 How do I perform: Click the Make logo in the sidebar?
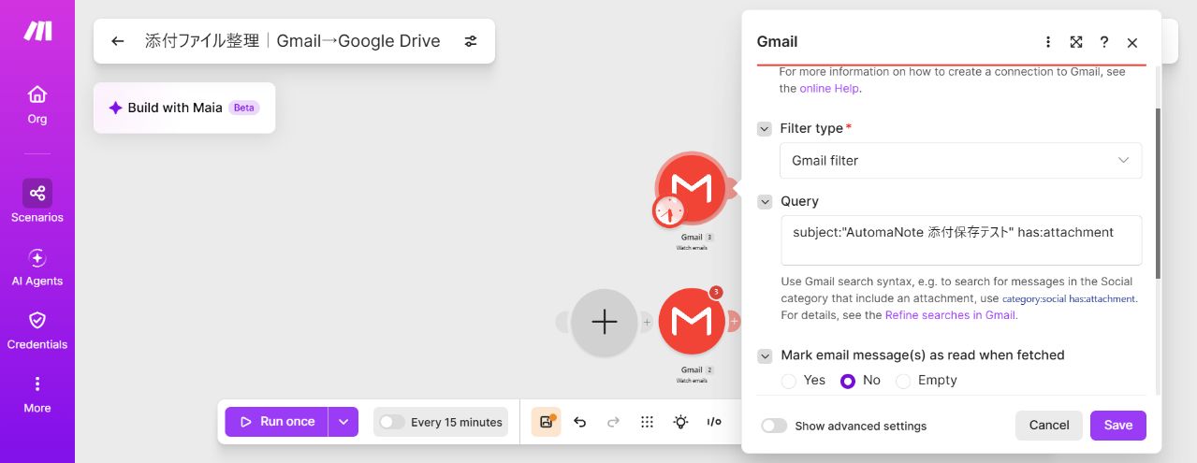[37, 31]
